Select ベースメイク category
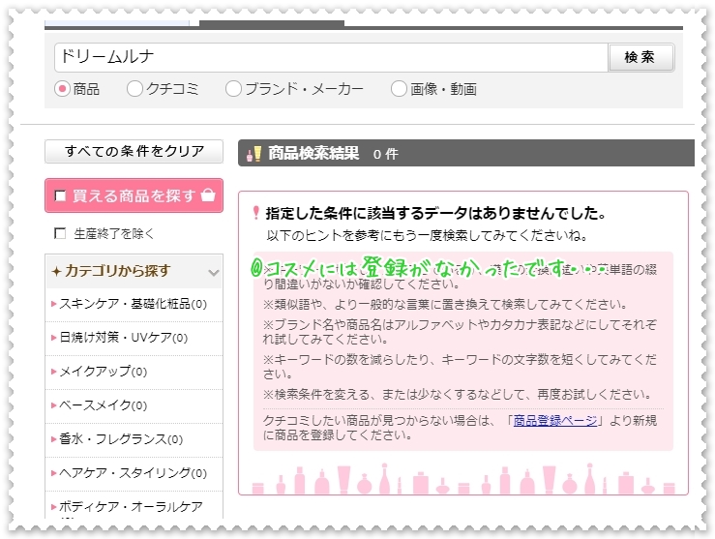 tap(97, 405)
